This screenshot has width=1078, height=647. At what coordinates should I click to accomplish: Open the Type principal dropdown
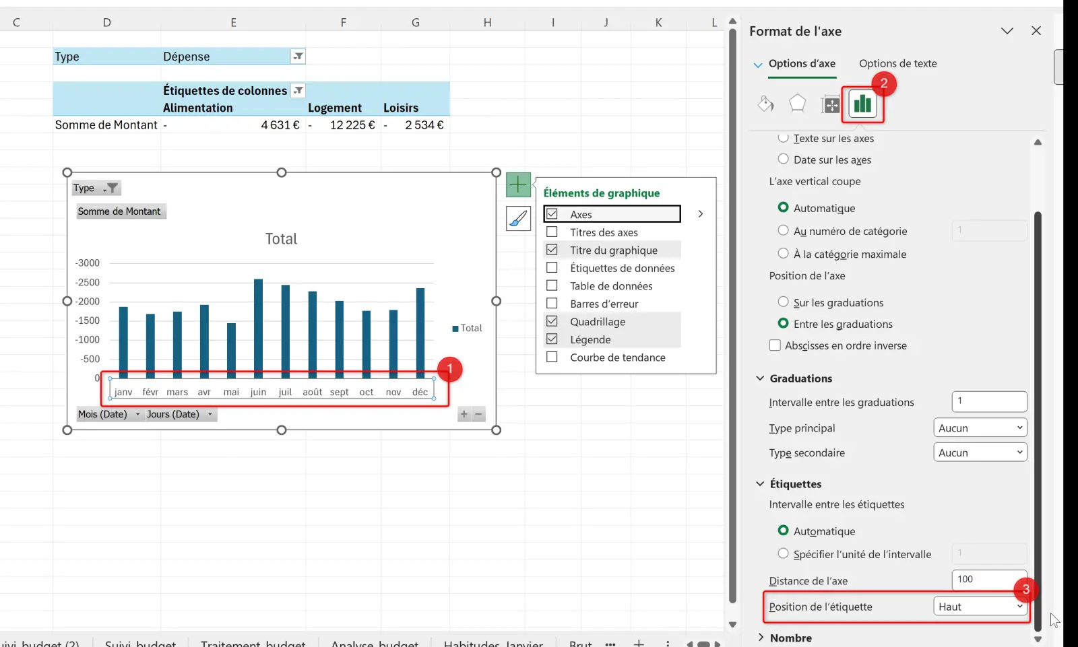click(x=980, y=428)
